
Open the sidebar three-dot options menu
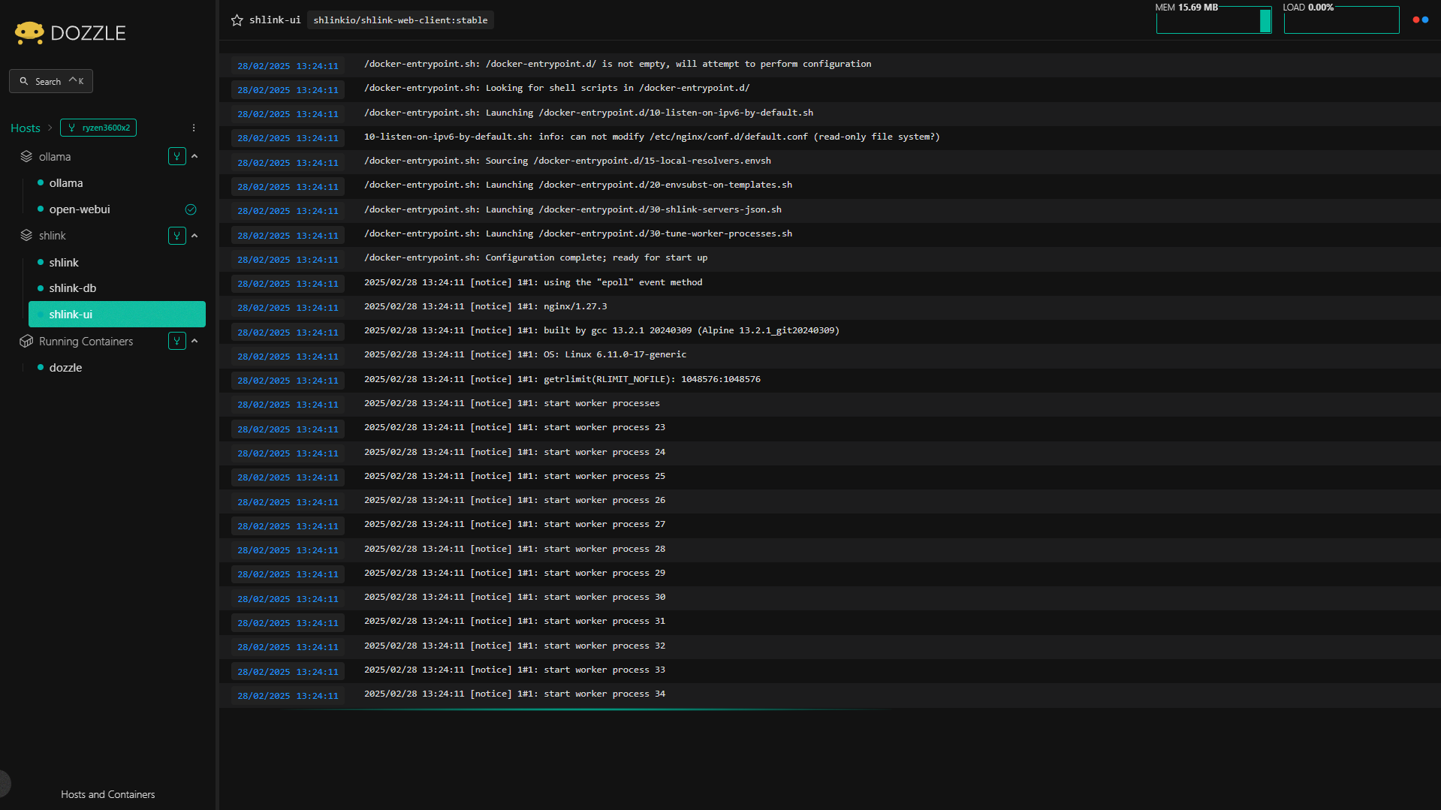(194, 128)
